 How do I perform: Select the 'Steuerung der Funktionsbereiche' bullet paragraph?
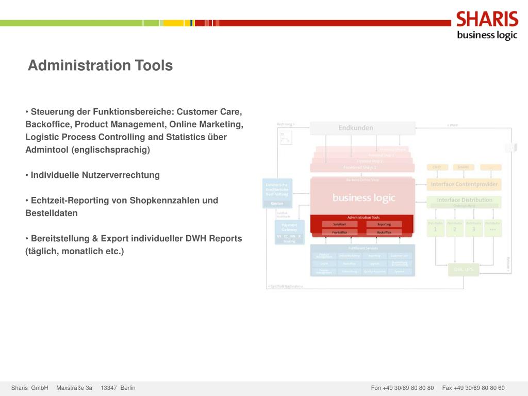pyautogui.click(x=135, y=130)
